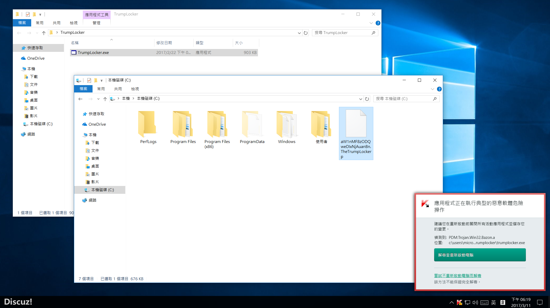
Task: Open the 常用 tab in the C: window
Action: click(x=101, y=89)
